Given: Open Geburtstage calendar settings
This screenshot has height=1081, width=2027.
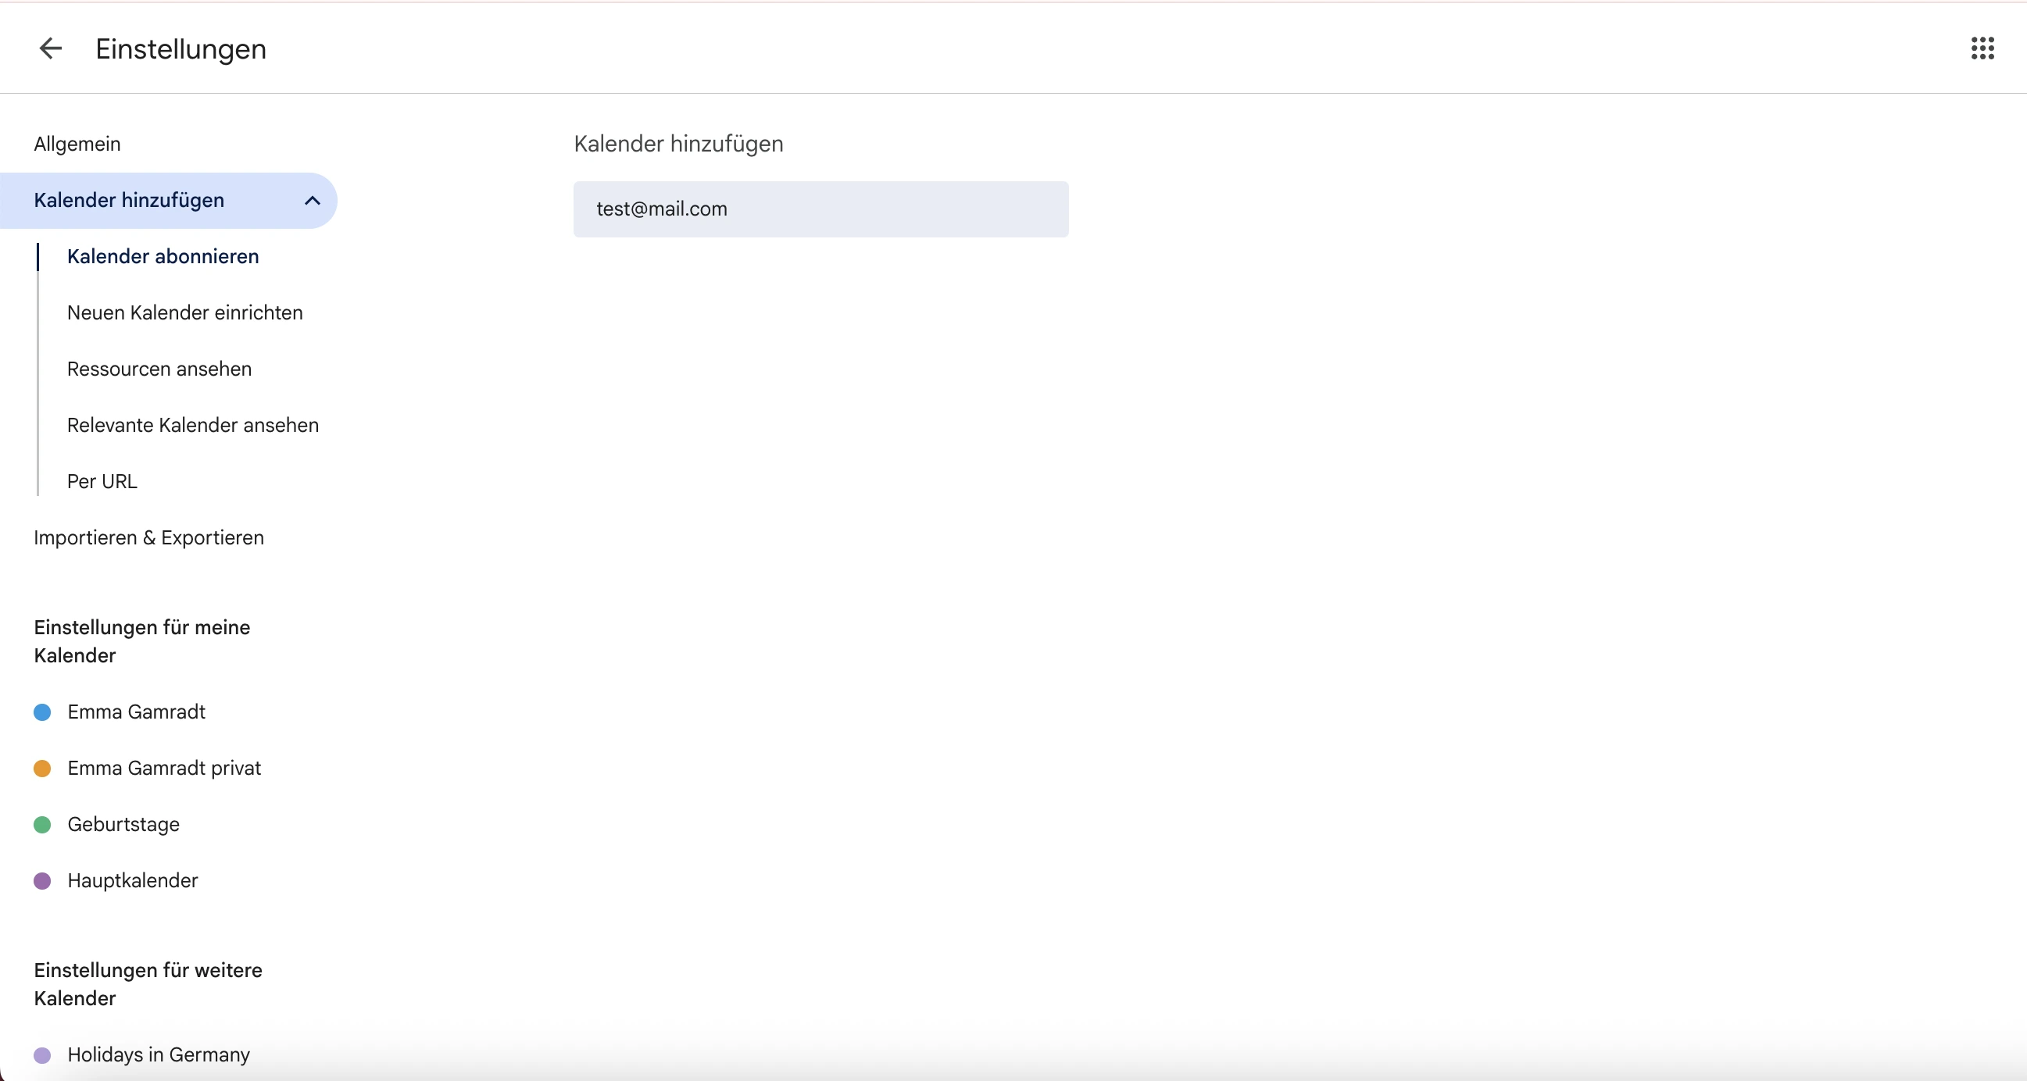Looking at the screenshot, I should point(123,825).
